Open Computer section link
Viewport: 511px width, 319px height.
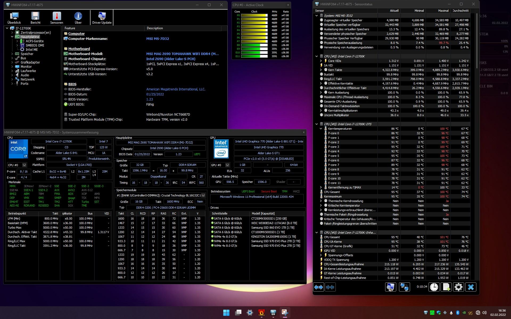tap(76, 33)
